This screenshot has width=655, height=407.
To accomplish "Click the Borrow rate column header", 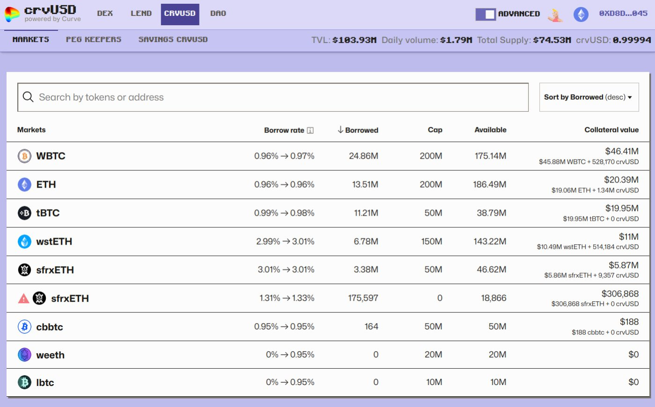I will (284, 131).
